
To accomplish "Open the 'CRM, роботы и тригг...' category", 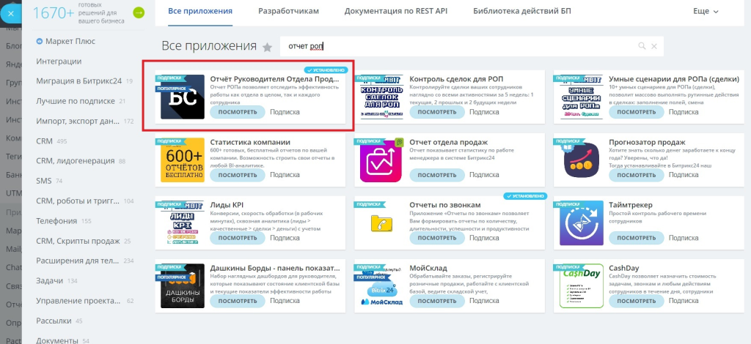I will tap(78, 201).
